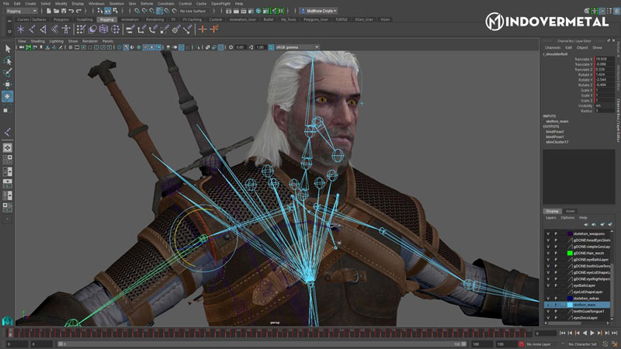
Task: Open the HumanIK figure icon on shelf
Action: pos(66,29)
